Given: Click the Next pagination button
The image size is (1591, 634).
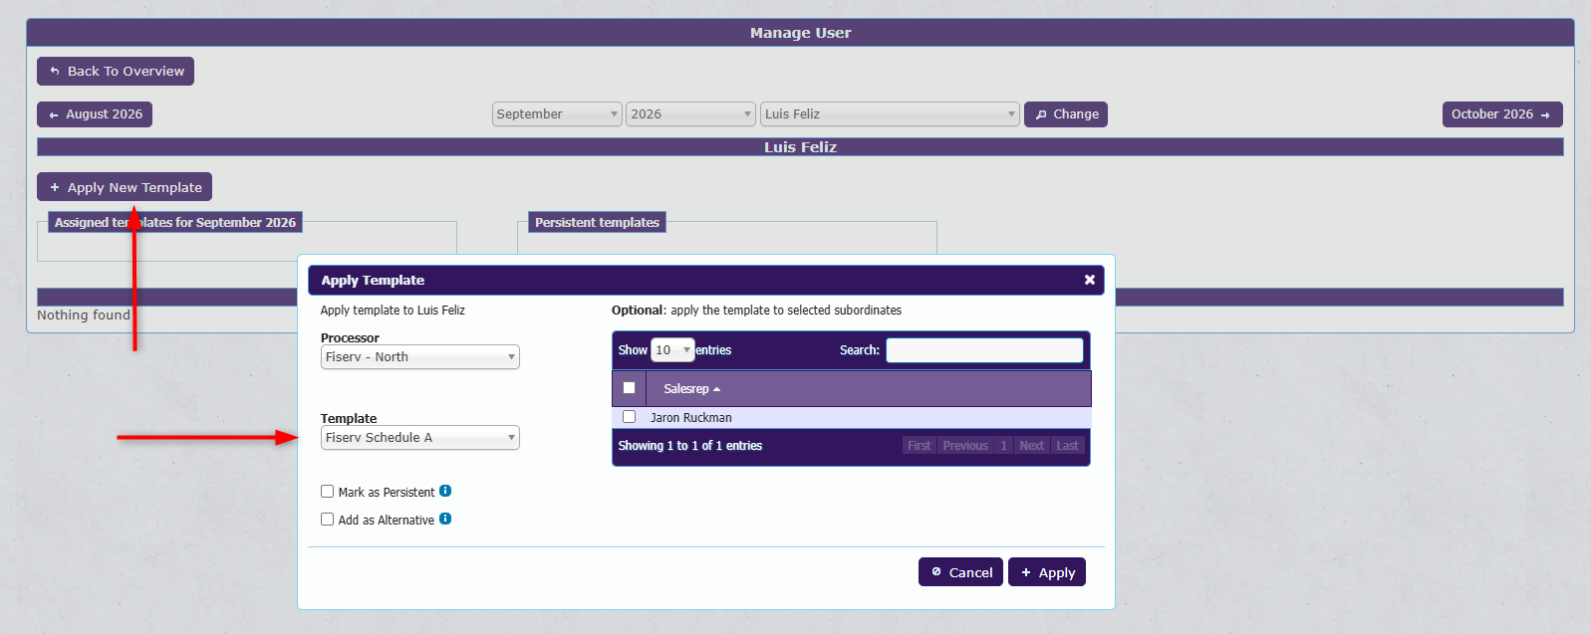Looking at the screenshot, I should 1032,446.
